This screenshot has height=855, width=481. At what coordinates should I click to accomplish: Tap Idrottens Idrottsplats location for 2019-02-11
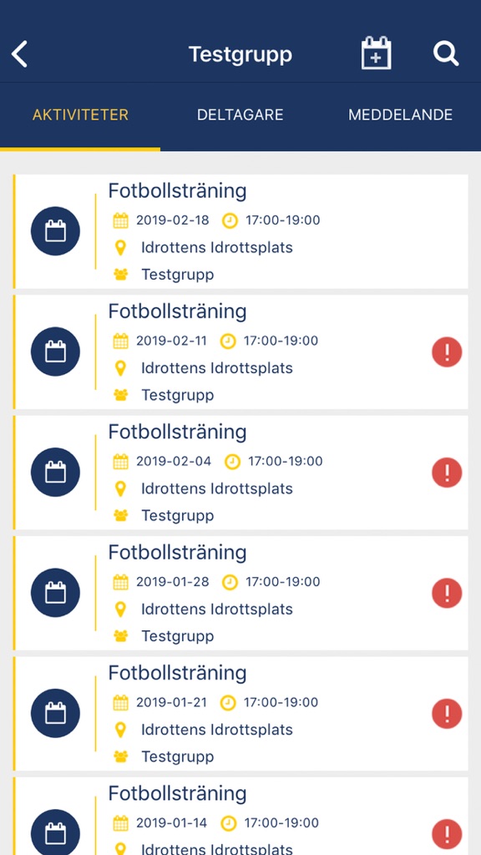217,368
